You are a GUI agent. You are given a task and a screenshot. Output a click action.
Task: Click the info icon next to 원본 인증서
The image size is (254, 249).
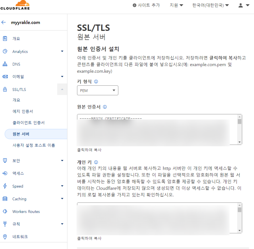tap(105, 107)
